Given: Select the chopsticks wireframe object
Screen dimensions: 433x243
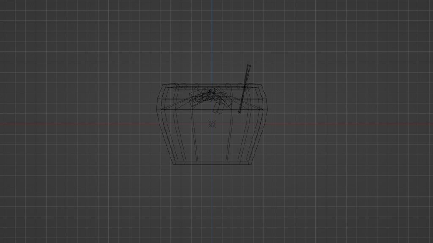Looking at the screenshot, I should [x=245, y=89].
